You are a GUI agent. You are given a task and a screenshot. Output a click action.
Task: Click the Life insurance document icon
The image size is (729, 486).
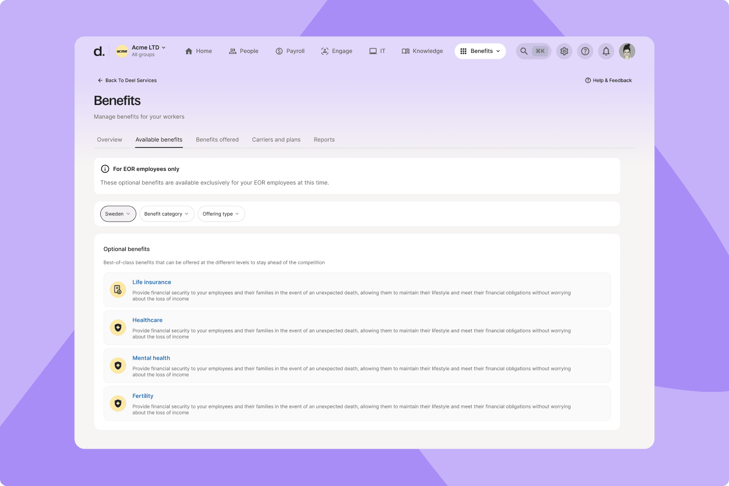click(x=118, y=289)
